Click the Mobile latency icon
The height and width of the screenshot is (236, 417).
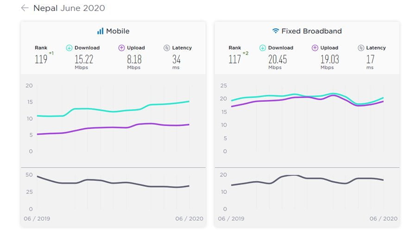pos(167,48)
